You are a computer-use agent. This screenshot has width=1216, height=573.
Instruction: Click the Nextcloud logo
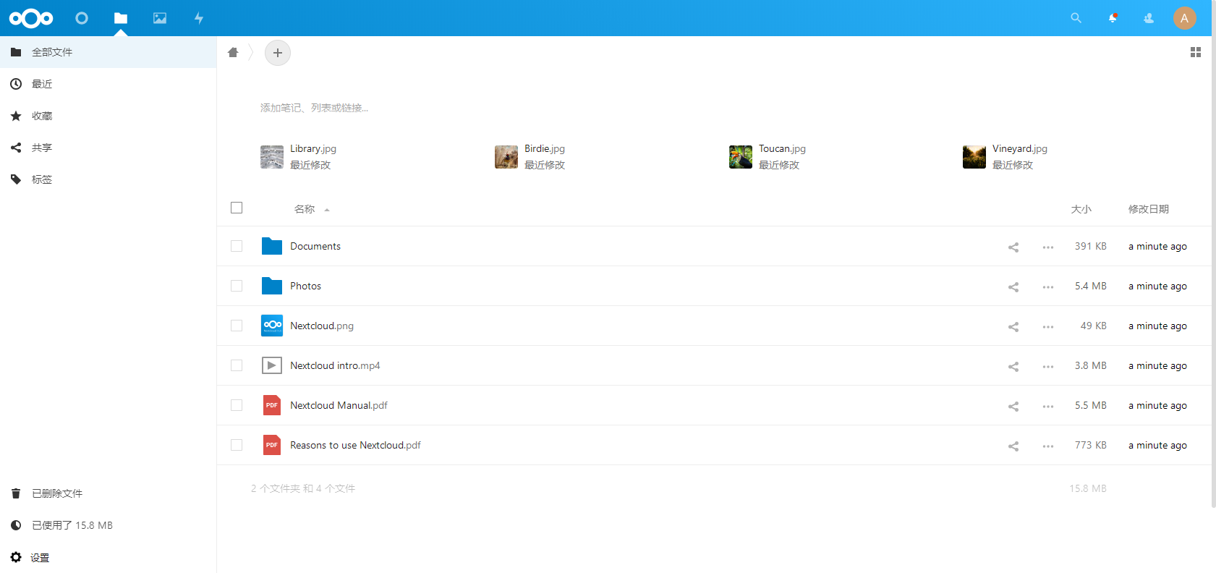coord(31,18)
